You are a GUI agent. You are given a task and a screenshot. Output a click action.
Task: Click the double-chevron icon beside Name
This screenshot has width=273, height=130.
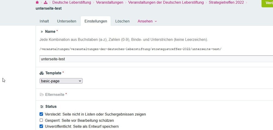[x=42, y=32]
